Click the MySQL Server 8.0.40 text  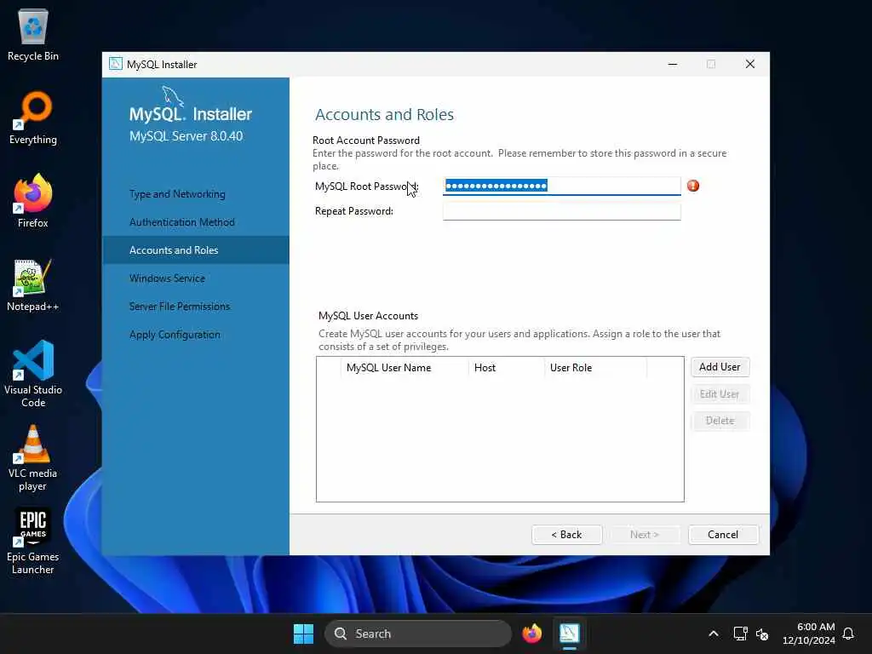click(186, 136)
